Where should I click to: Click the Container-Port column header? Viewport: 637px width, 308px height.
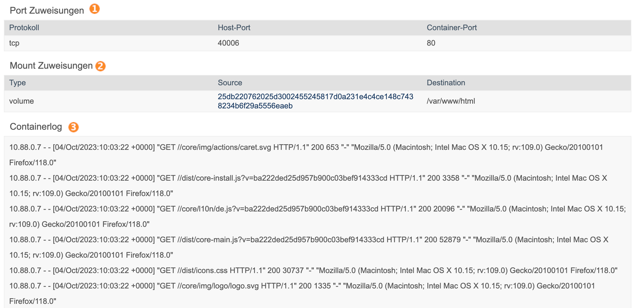452,28
